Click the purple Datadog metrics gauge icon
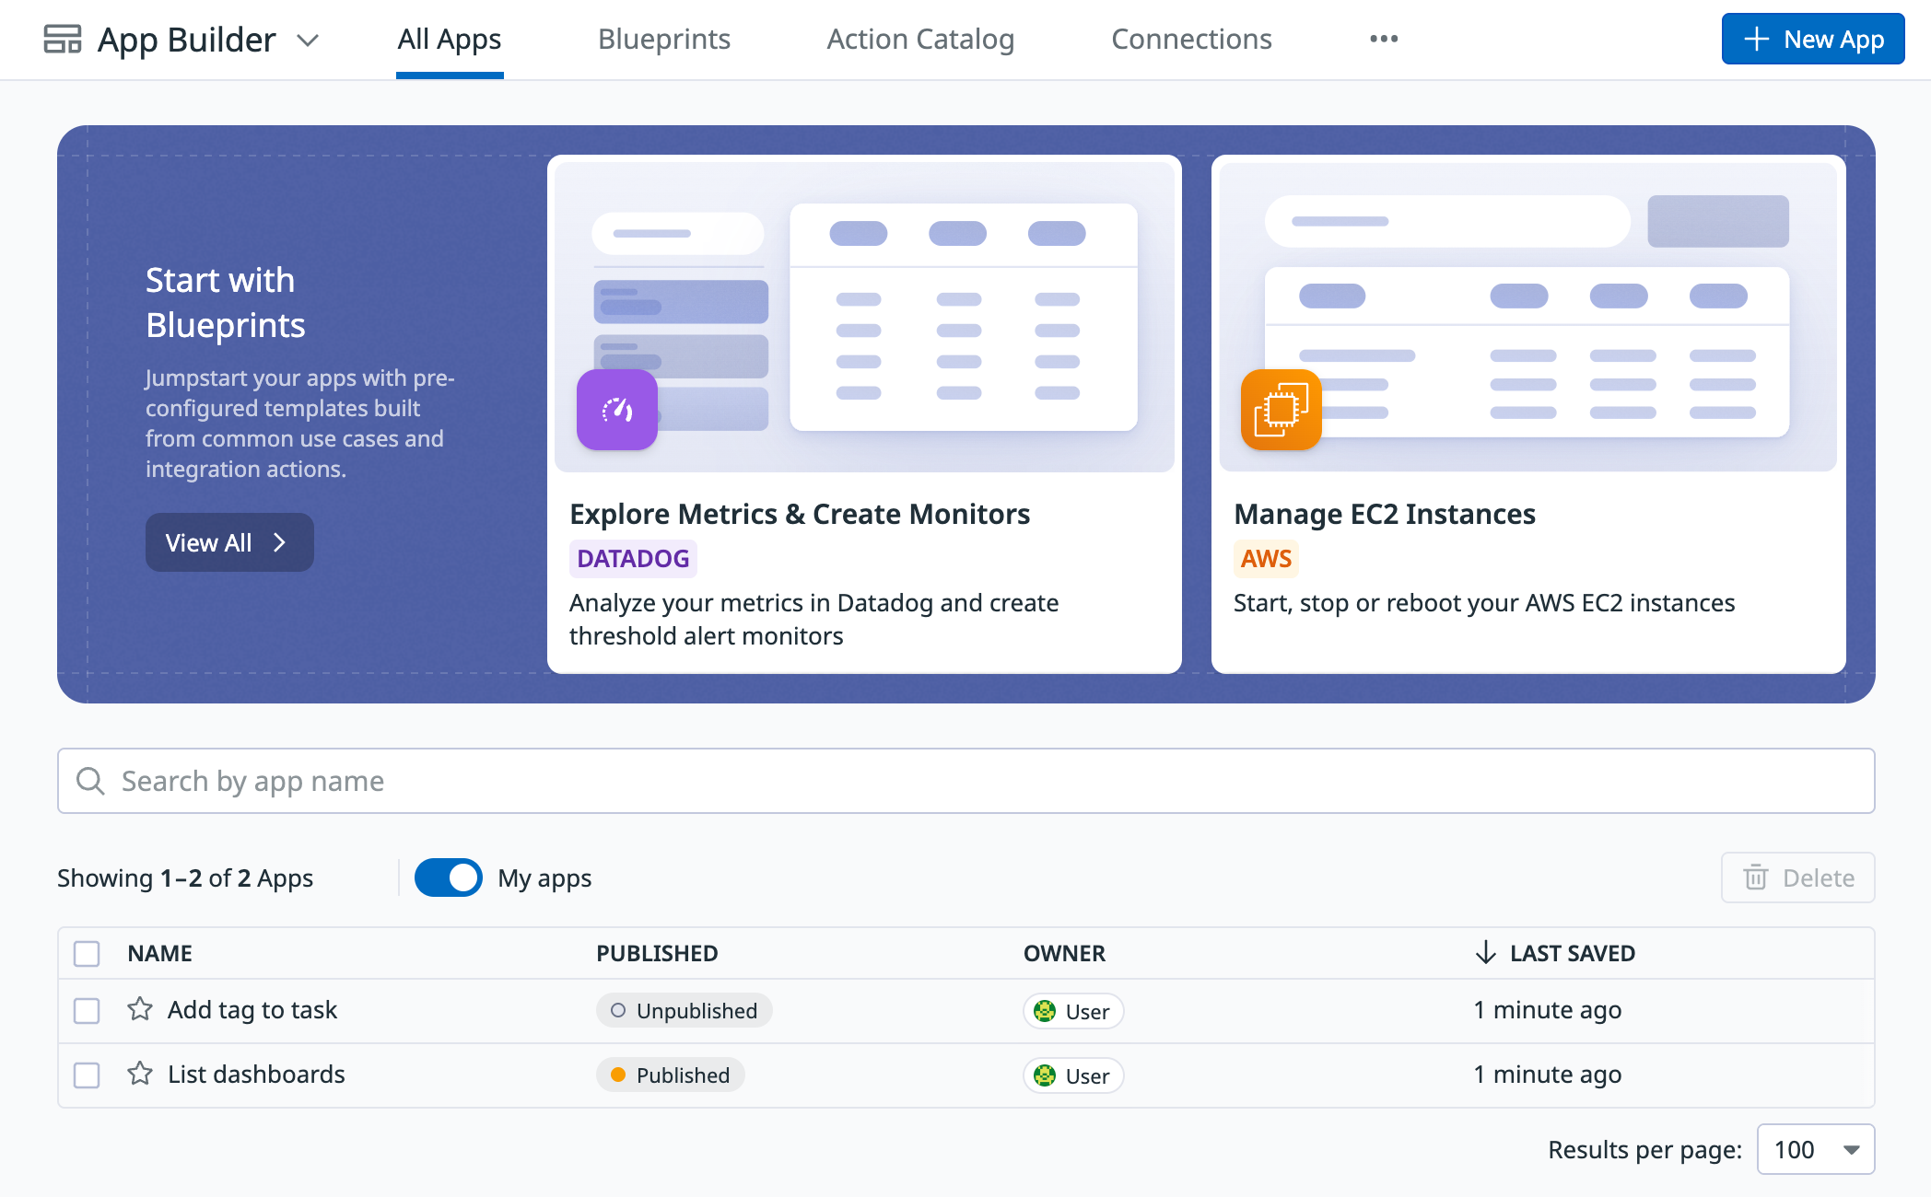Screen dimensions: 1931x1197 (x=616, y=410)
